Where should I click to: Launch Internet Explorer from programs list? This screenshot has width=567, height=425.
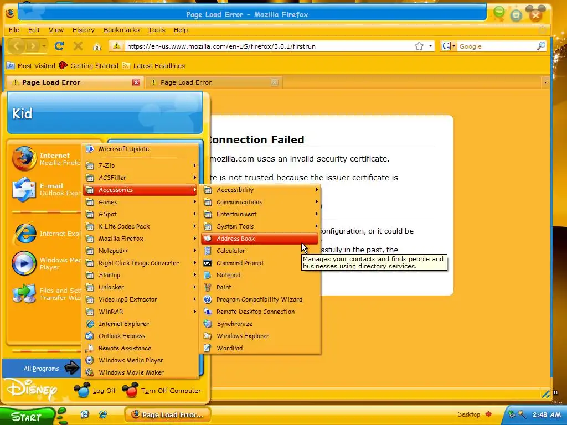coord(140,324)
